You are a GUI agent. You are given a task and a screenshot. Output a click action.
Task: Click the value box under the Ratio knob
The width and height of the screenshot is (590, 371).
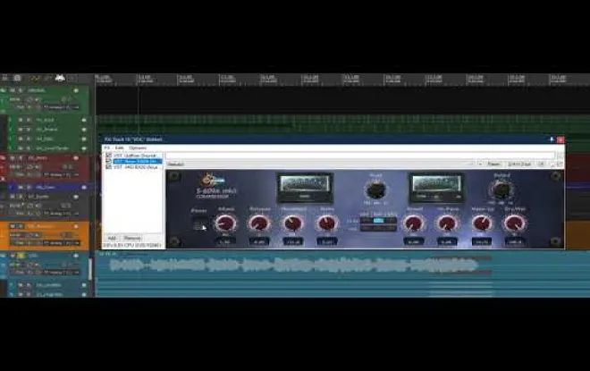(x=327, y=241)
